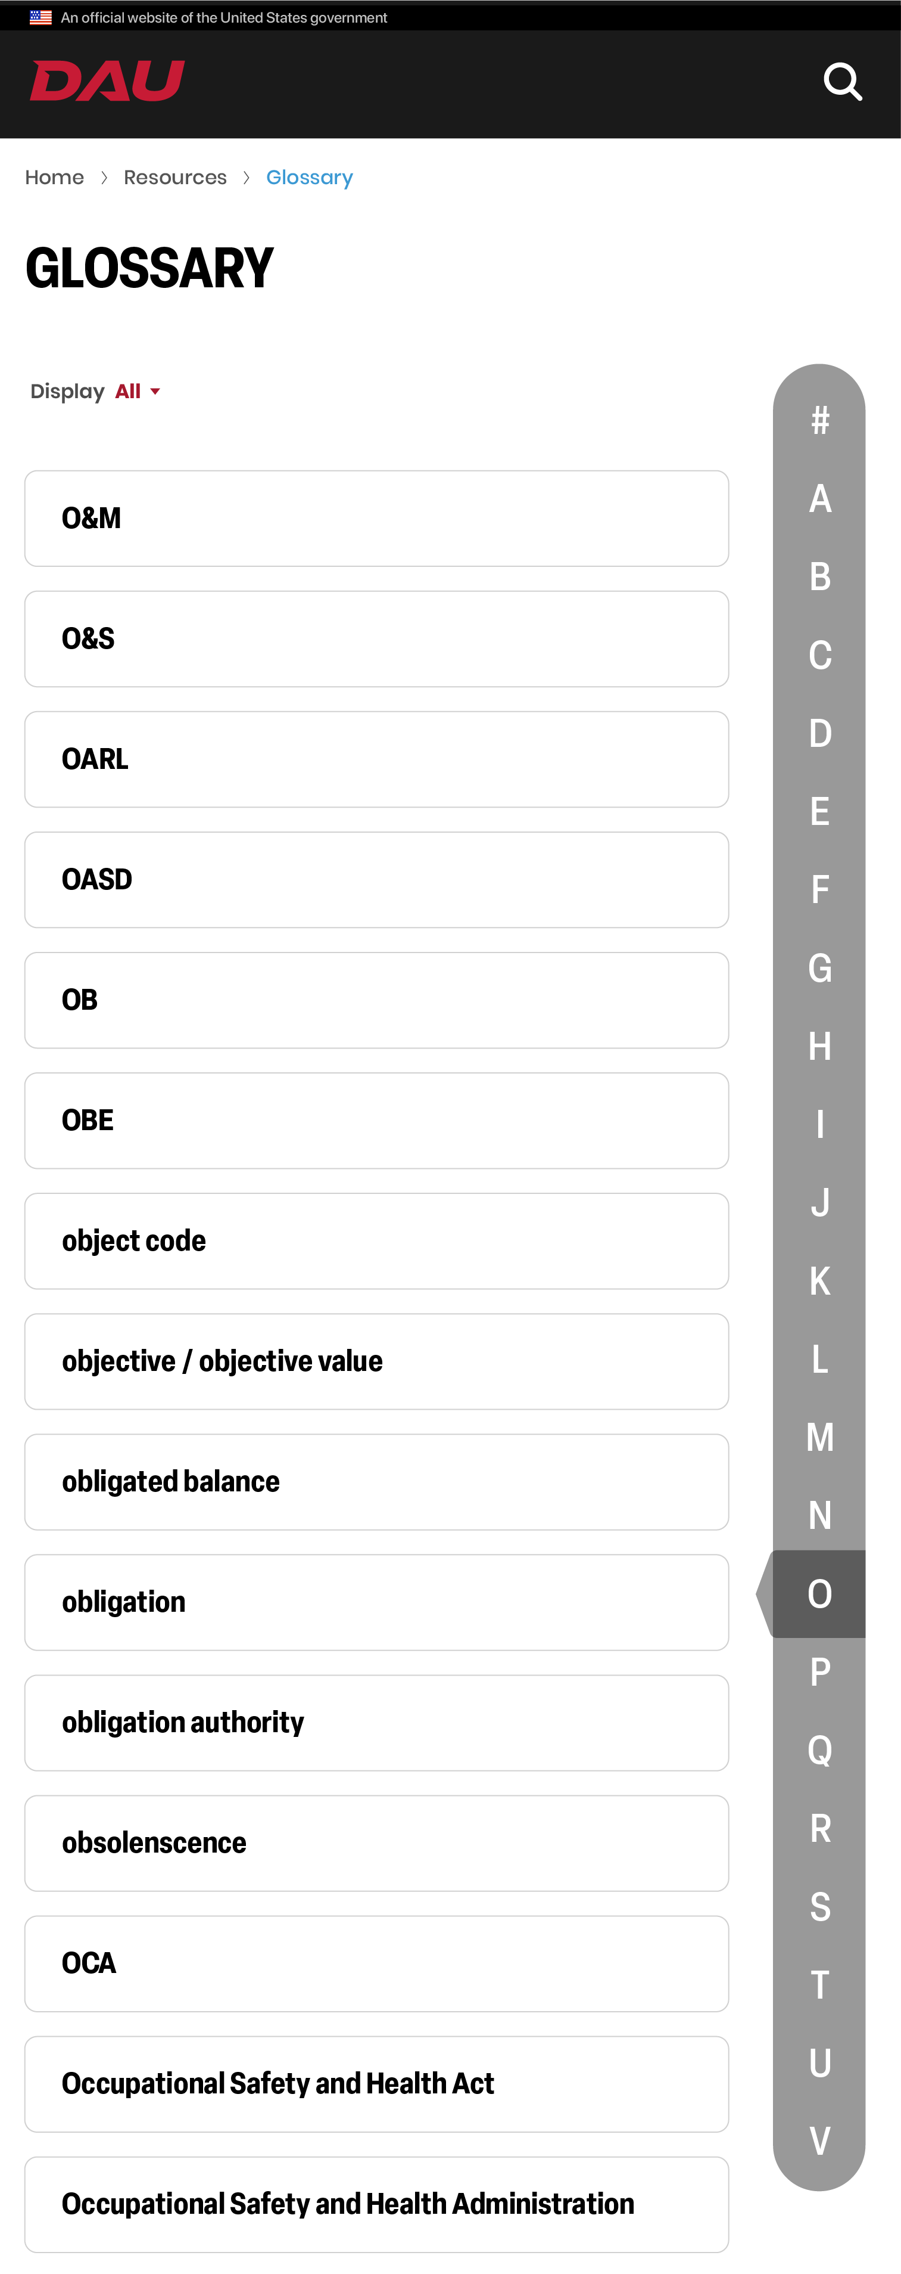Select the Glossary breadcrumb
Viewport: 901px width, 2274px height.
click(310, 178)
